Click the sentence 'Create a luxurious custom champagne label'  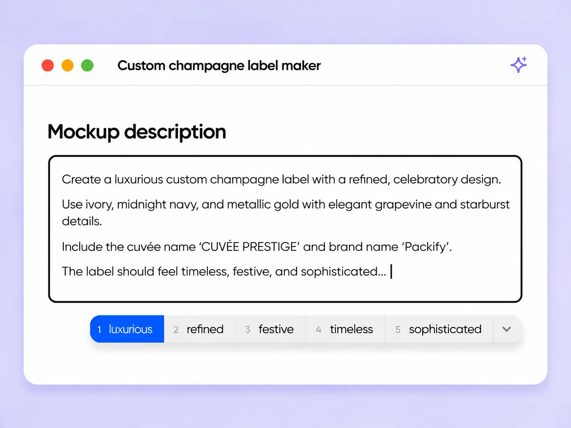(x=281, y=179)
